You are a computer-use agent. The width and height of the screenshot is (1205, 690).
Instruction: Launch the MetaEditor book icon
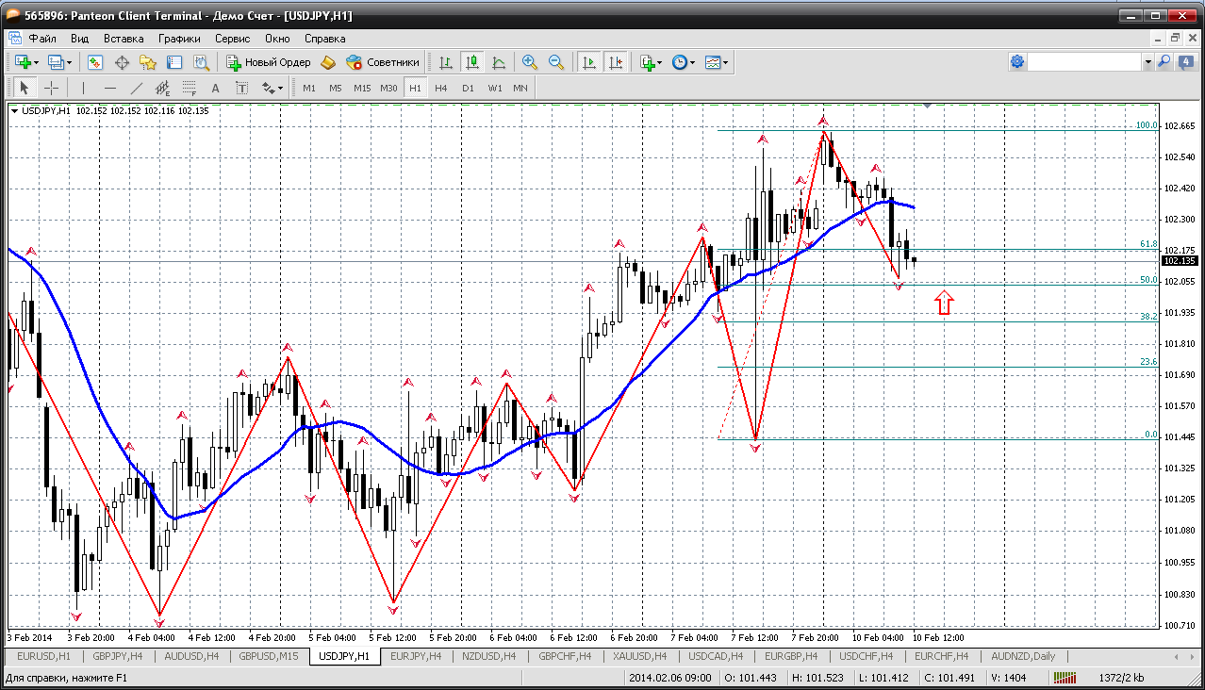[x=328, y=62]
